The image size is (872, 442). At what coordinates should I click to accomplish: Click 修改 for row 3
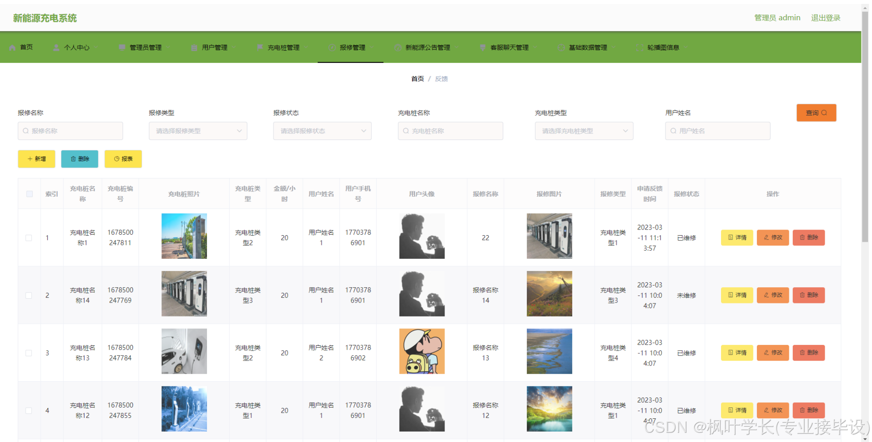click(x=773, y=353)
